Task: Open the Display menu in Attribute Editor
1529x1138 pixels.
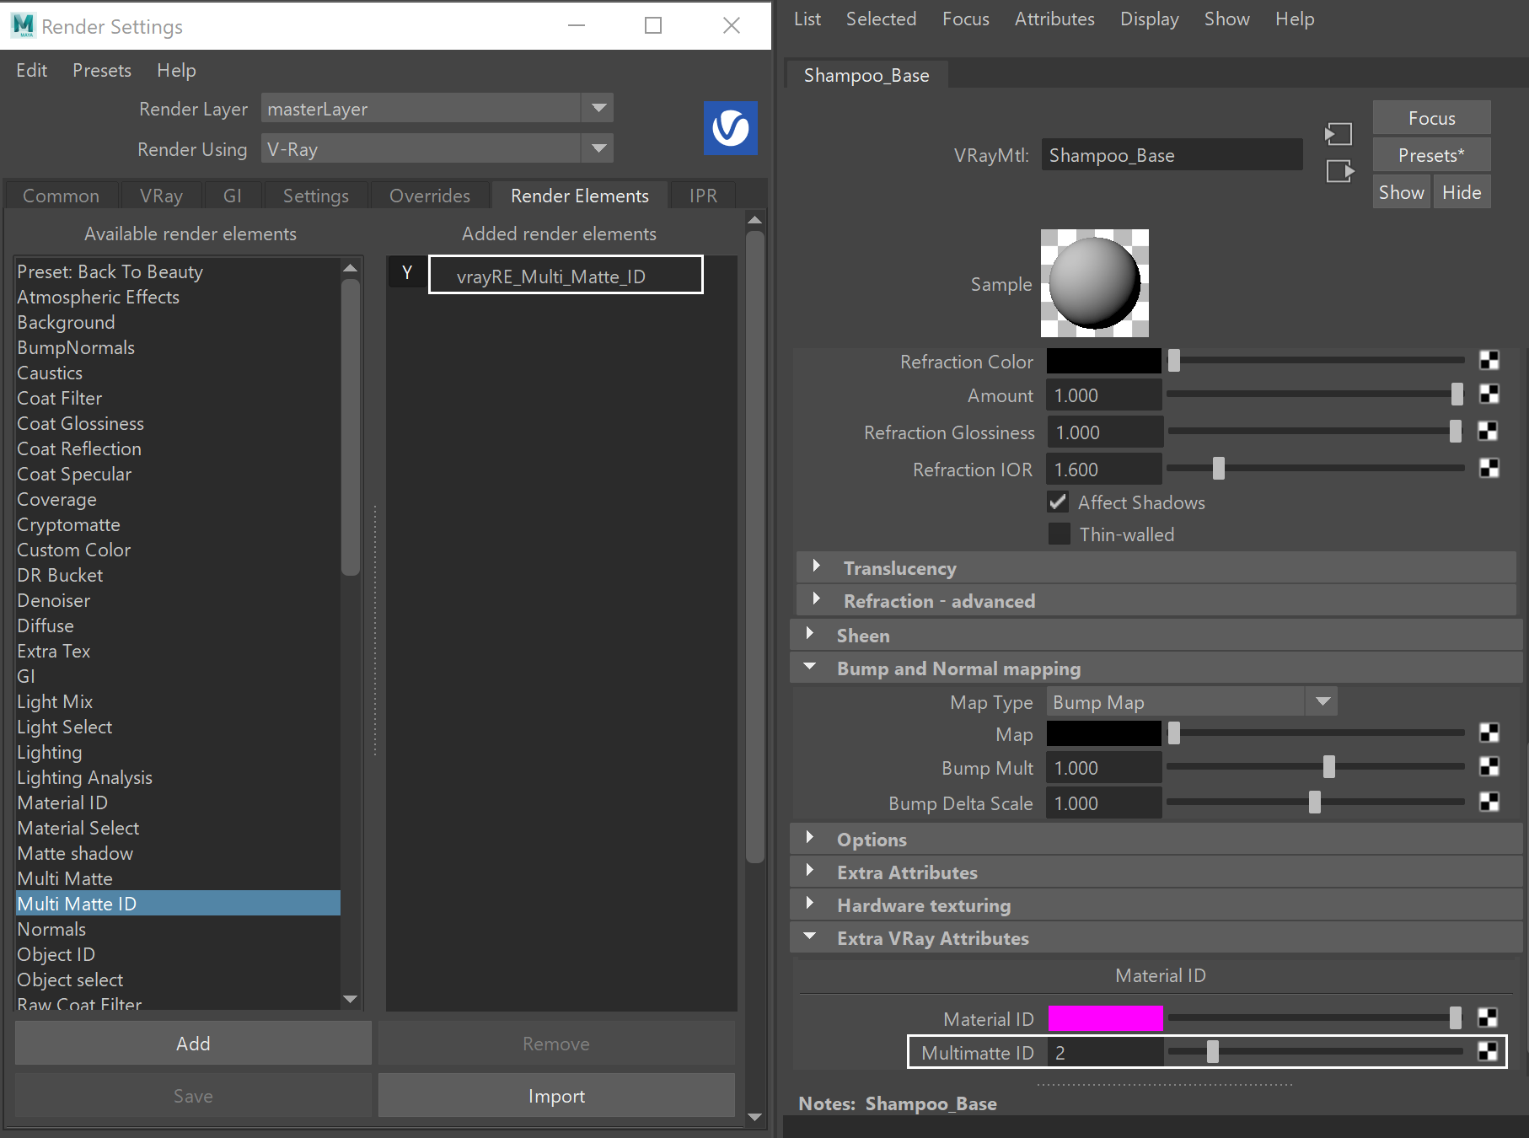Action: pyautogui.click(x=1150, y=19)
